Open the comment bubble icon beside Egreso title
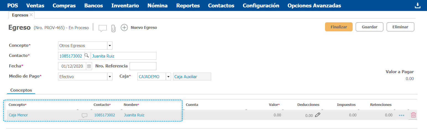 point(103,28)
